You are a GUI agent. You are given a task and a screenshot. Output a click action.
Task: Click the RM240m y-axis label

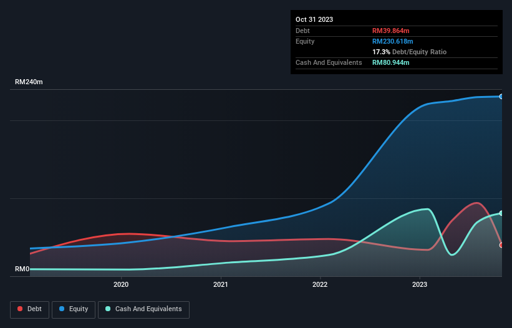(29, 82)
